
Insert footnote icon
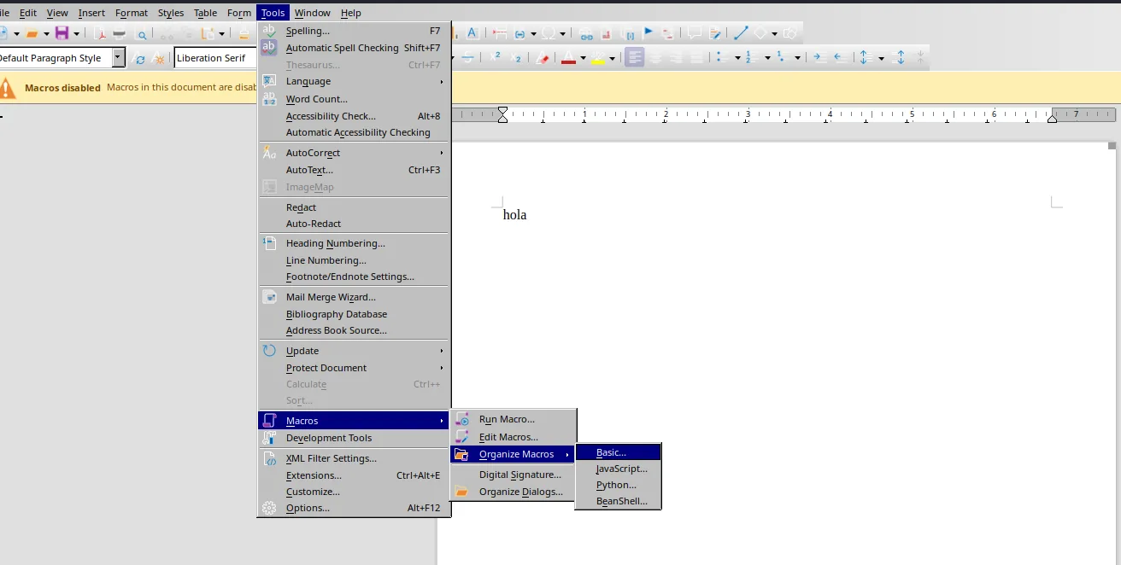coord(607,34)
